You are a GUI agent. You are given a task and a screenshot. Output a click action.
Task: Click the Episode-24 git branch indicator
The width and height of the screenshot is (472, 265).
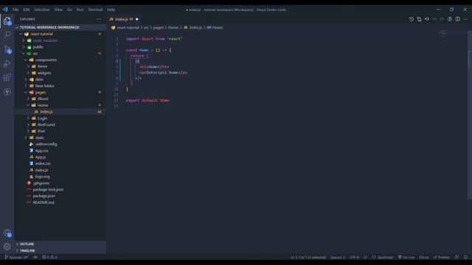point(16,257)
